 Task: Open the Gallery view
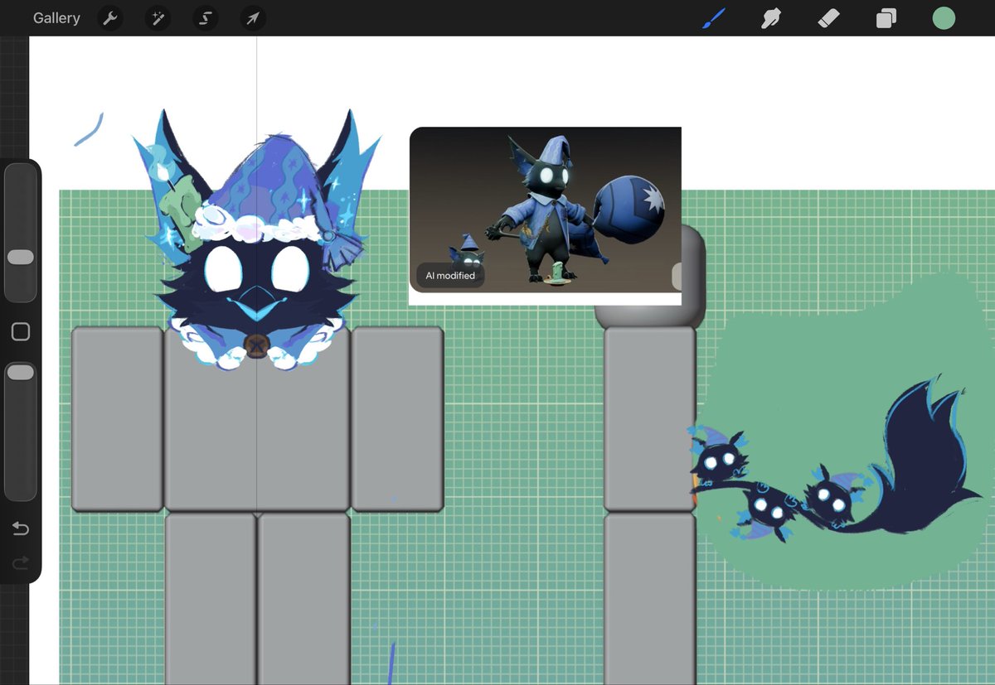[x=56, y=18]
